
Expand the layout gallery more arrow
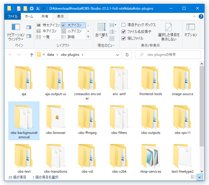click(x=88, y=37)
